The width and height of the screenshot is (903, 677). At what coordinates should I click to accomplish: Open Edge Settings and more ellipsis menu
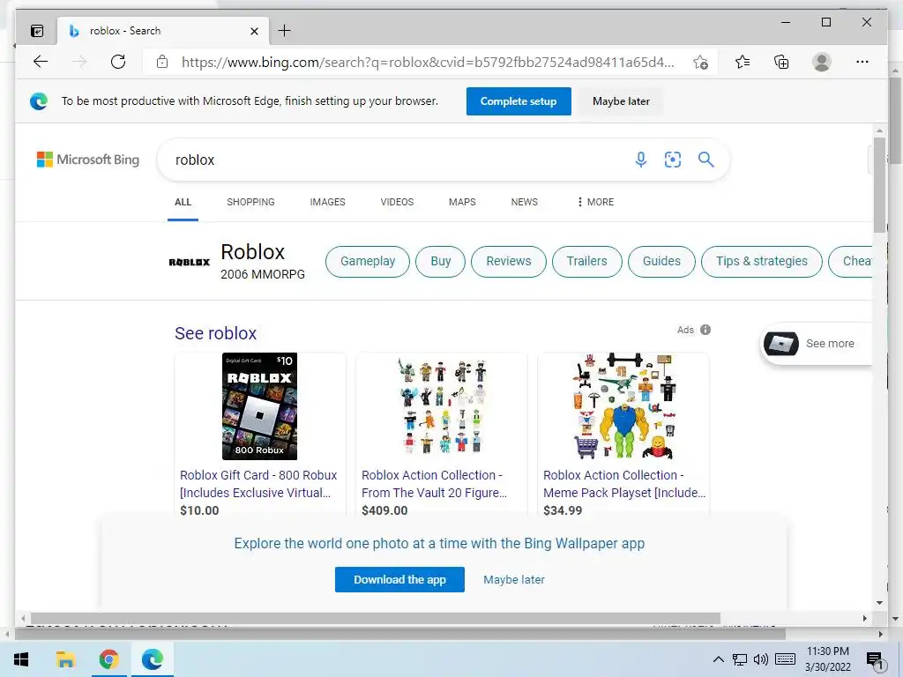(x=862, y=62)
